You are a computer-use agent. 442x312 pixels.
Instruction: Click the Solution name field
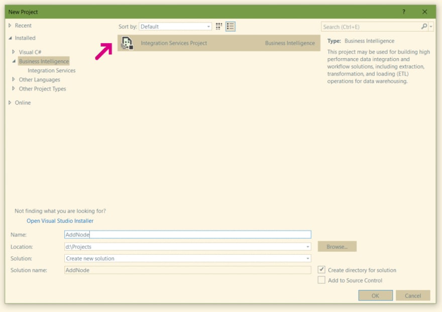pos(188,270)
